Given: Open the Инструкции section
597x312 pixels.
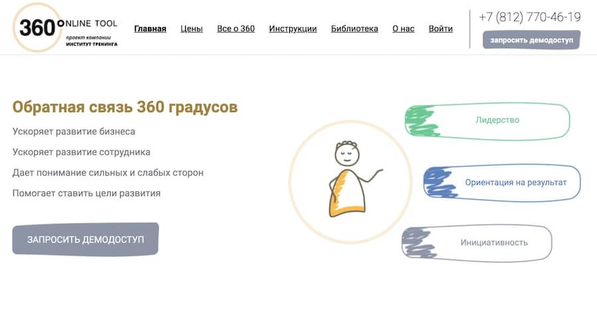Looking at the screenshot, I should [x=293, y=28].
